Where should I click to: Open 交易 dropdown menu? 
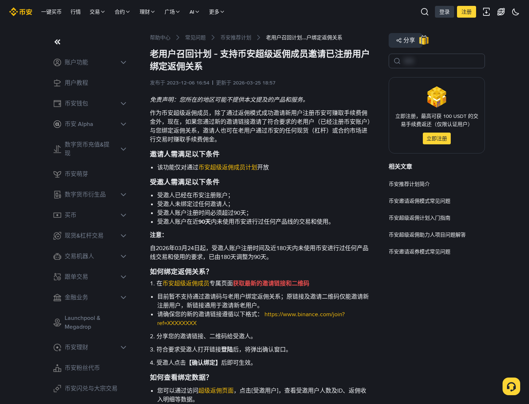coord(97,12)
